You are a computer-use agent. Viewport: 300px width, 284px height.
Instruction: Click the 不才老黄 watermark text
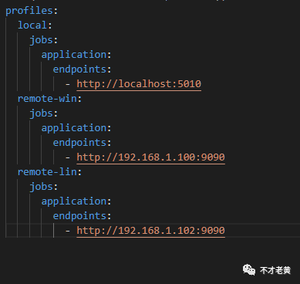pyautogui.click(x=275, y=270)
